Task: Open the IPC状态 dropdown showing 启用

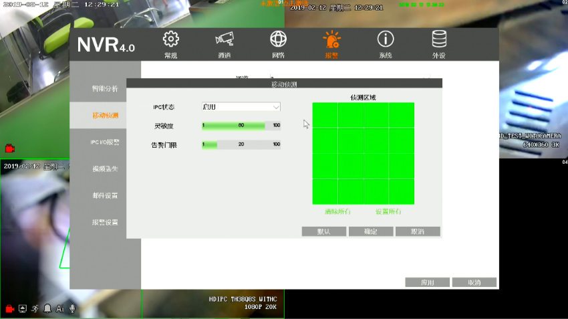Action: 241,107
